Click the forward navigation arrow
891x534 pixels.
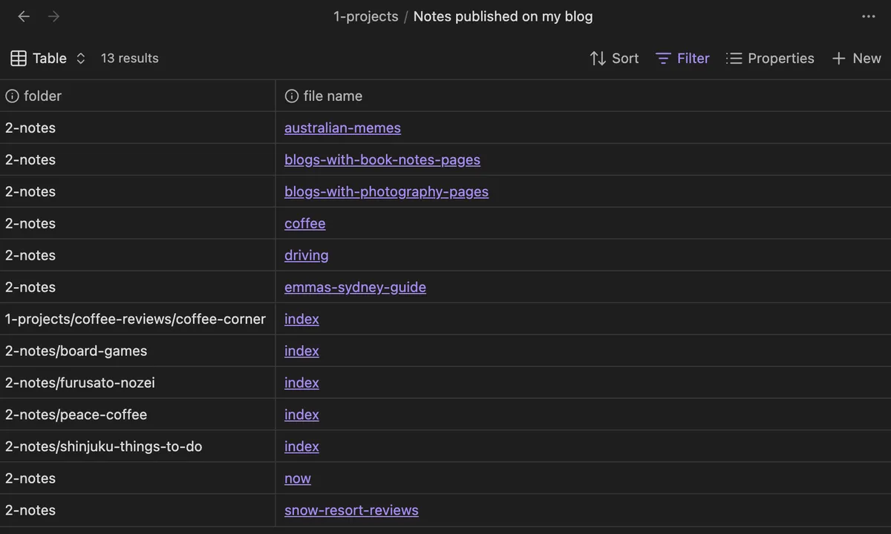[x=53, y=16]
